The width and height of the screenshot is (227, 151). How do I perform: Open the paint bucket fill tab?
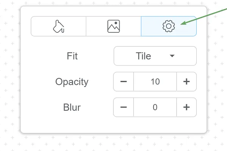(x=58, y=26)
